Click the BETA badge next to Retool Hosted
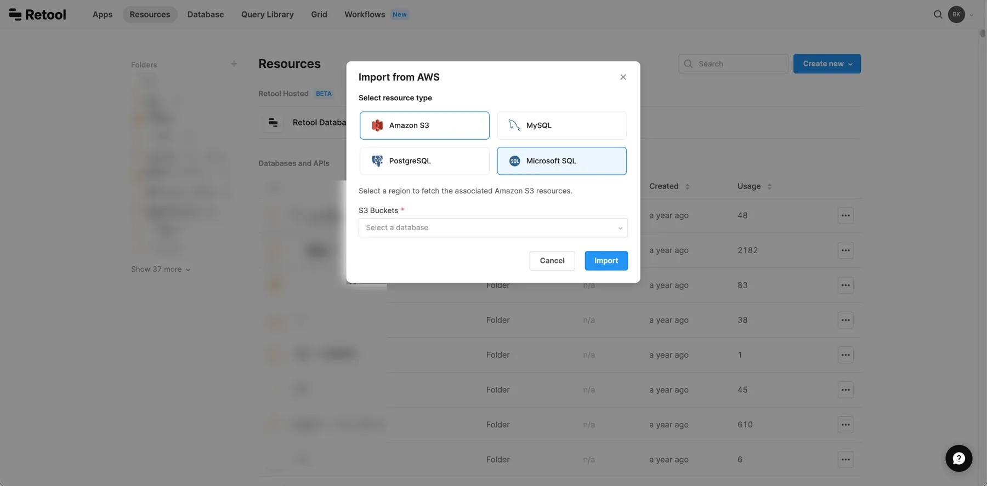 [x=324, y=94]
